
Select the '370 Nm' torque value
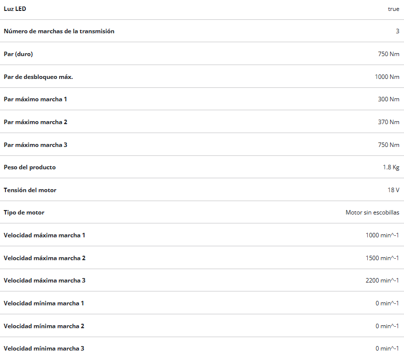click(388, 122)
